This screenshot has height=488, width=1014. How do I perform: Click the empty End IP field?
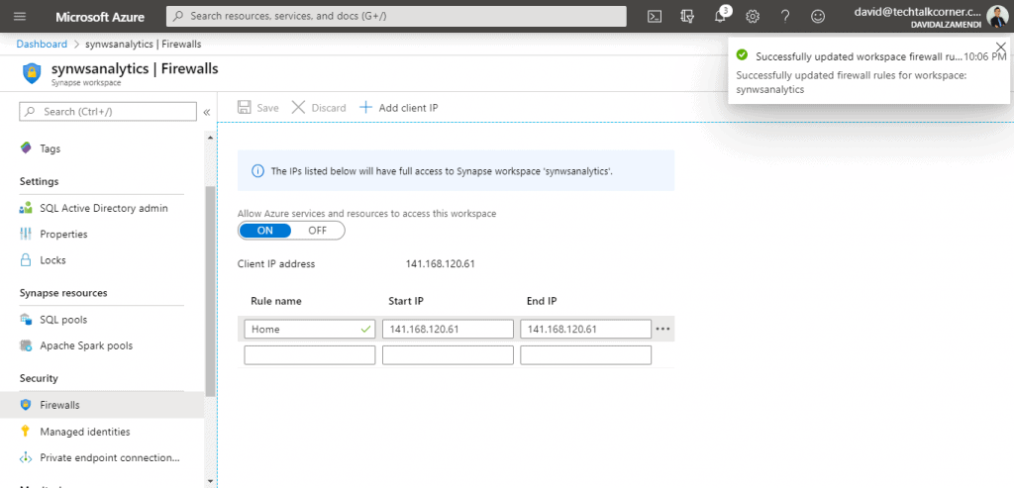point(586,354)
